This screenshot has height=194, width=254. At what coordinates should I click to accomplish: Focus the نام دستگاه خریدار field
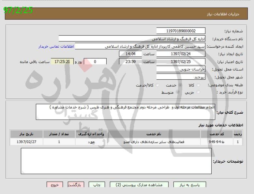(132, 39)
